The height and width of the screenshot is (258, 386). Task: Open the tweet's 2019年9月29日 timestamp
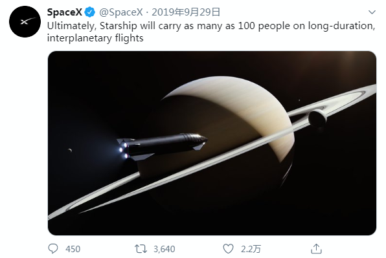pos(186,12)
